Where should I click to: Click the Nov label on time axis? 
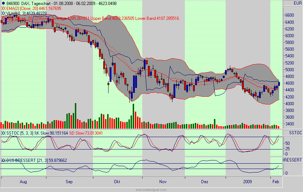click(163, 182)
